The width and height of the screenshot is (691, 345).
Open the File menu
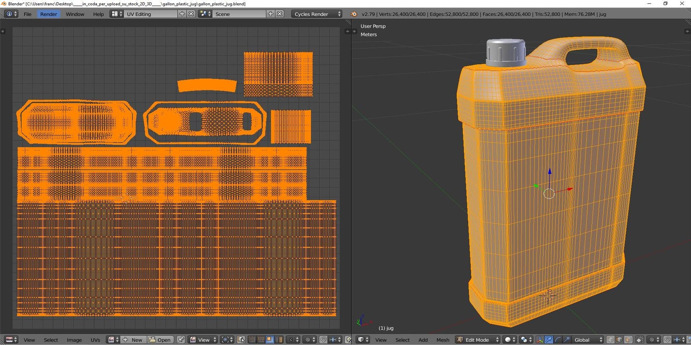point(27,14)
